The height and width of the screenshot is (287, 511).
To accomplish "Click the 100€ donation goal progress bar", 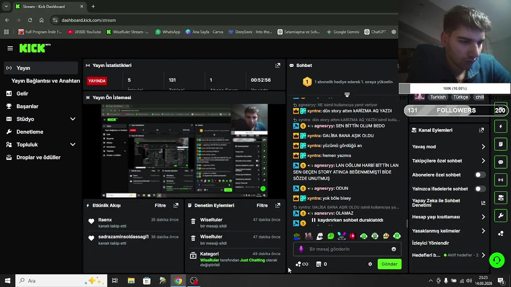I will [454, 88].
